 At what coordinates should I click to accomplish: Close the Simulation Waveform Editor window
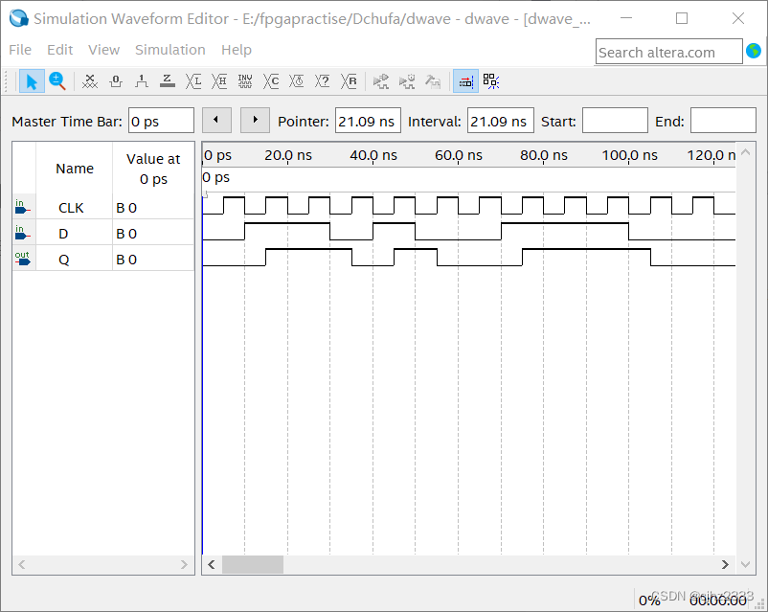coord(738,18)
